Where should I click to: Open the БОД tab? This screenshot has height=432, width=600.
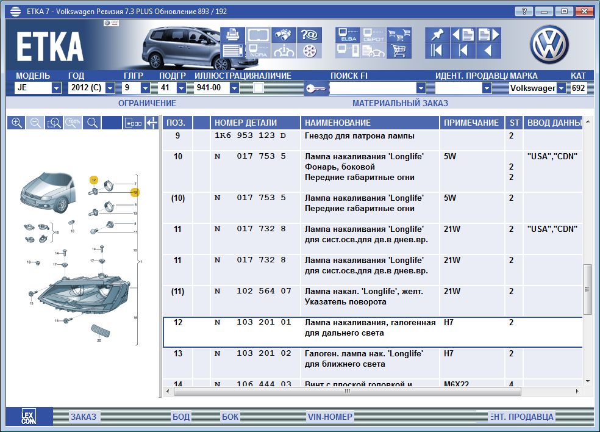point(181,417)
